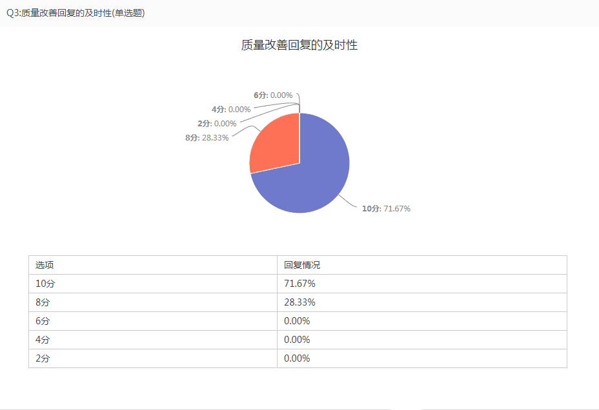
Task: Click the 0.00% value in the 6分 row
Action: (297, 321)
